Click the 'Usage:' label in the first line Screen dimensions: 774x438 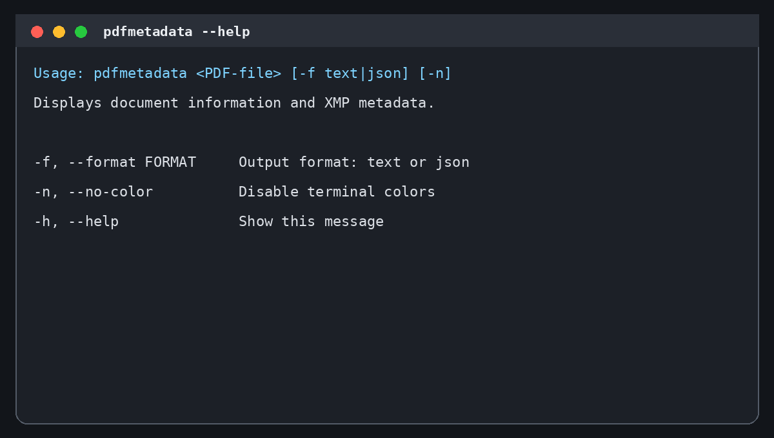point(59,73)
